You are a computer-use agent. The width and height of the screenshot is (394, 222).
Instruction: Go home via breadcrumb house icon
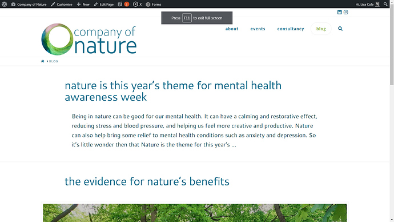tap(42, 61)
